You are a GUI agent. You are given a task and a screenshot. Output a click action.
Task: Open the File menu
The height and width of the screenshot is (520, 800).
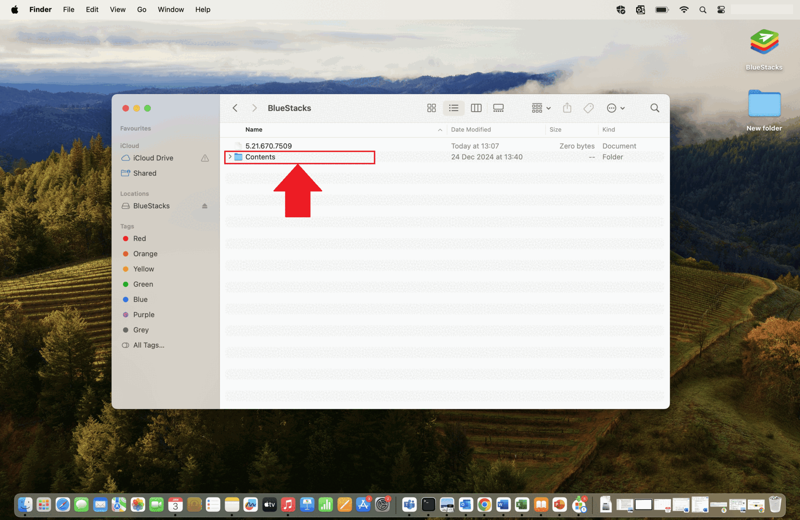[x=69, y=10]
